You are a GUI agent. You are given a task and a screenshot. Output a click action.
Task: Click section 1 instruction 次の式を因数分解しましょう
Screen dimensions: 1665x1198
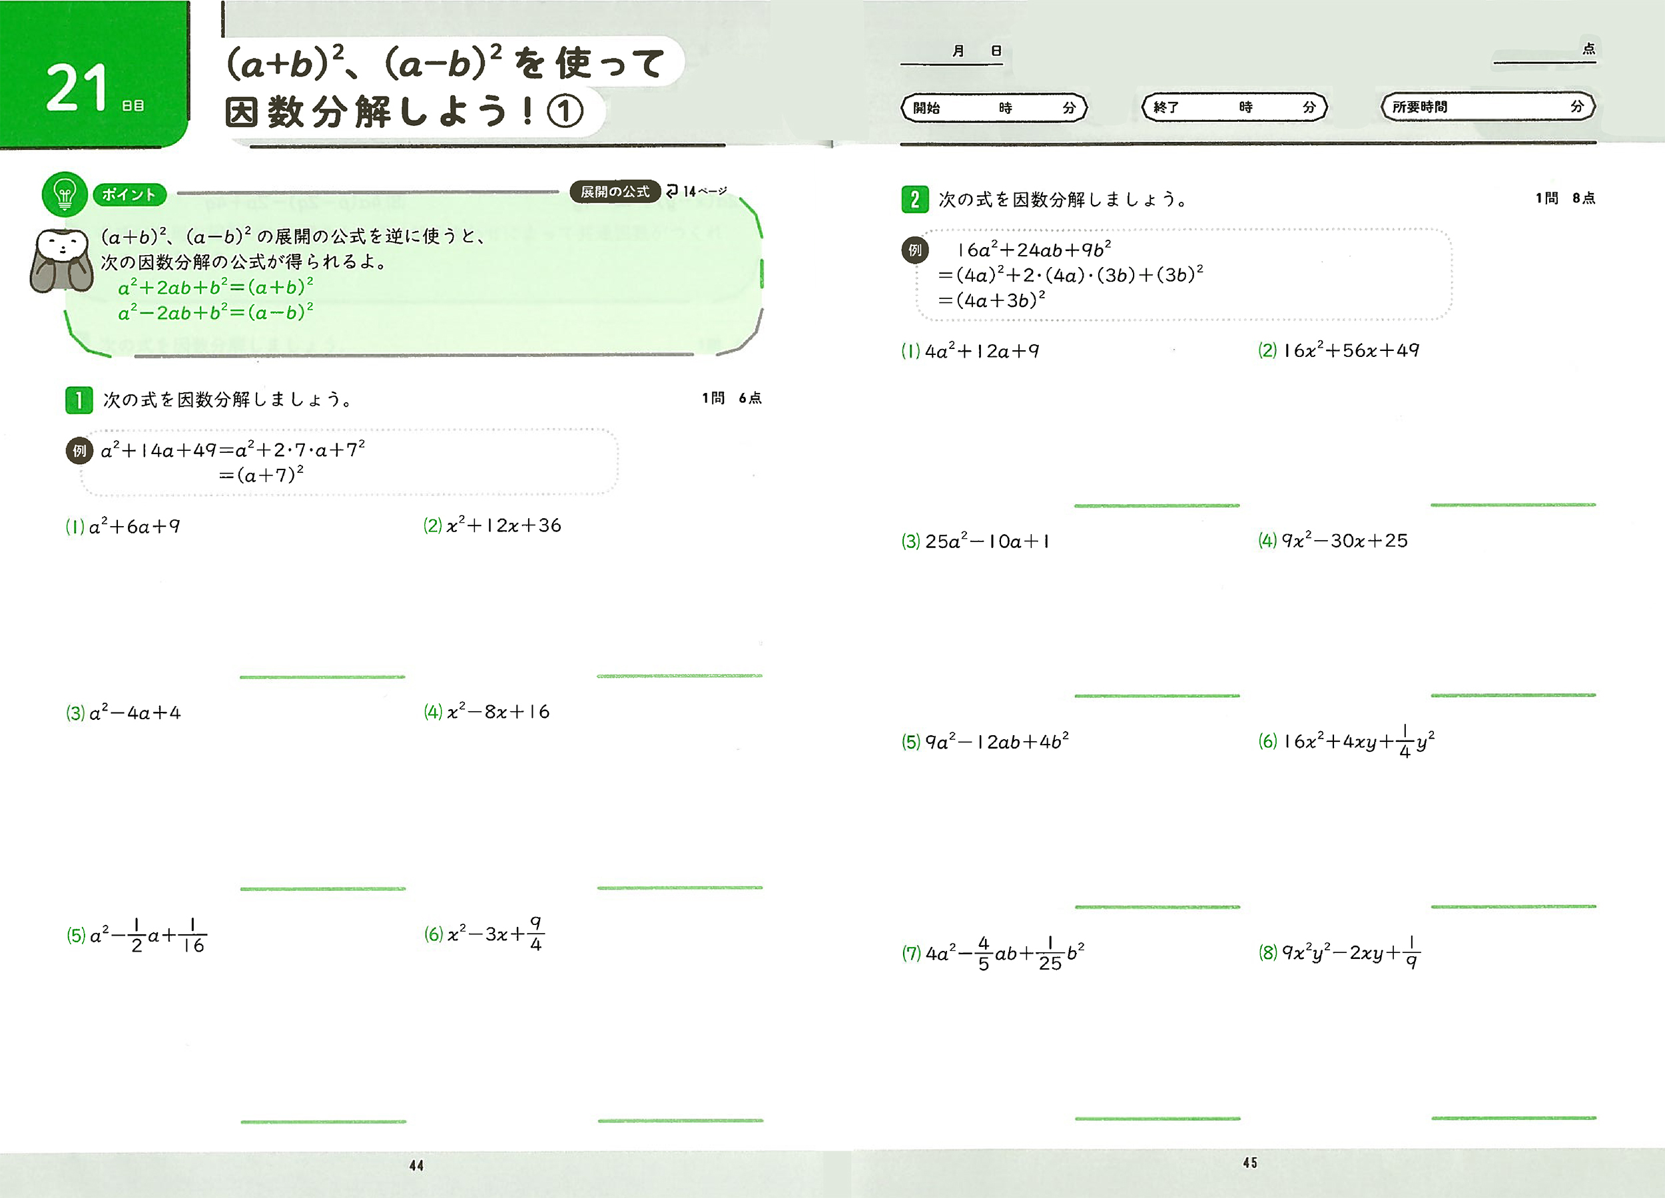tap(228, 400)
